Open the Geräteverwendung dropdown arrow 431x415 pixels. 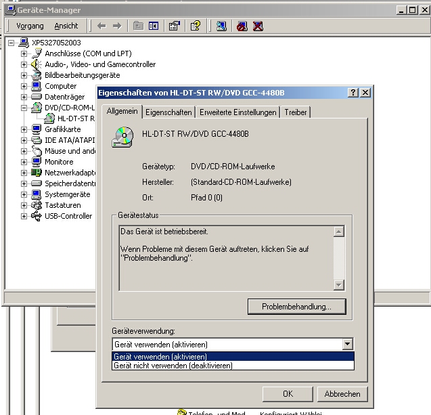pyautogui.click(x=348, y=344)
